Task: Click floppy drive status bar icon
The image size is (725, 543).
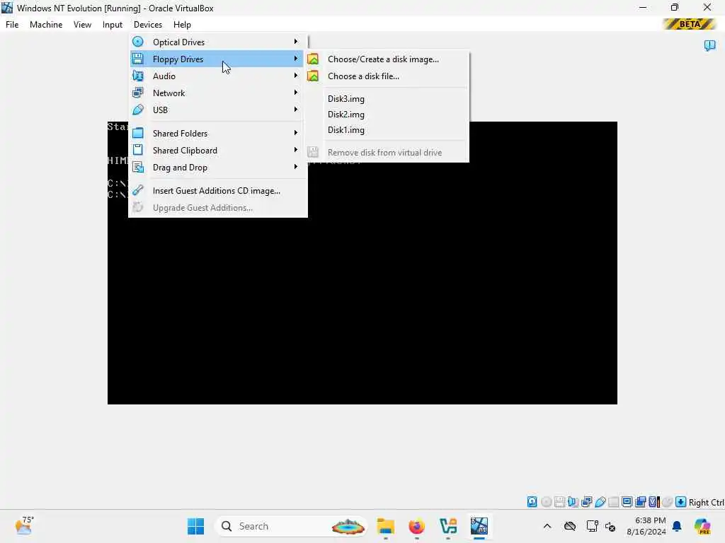Action: point(559,502)
